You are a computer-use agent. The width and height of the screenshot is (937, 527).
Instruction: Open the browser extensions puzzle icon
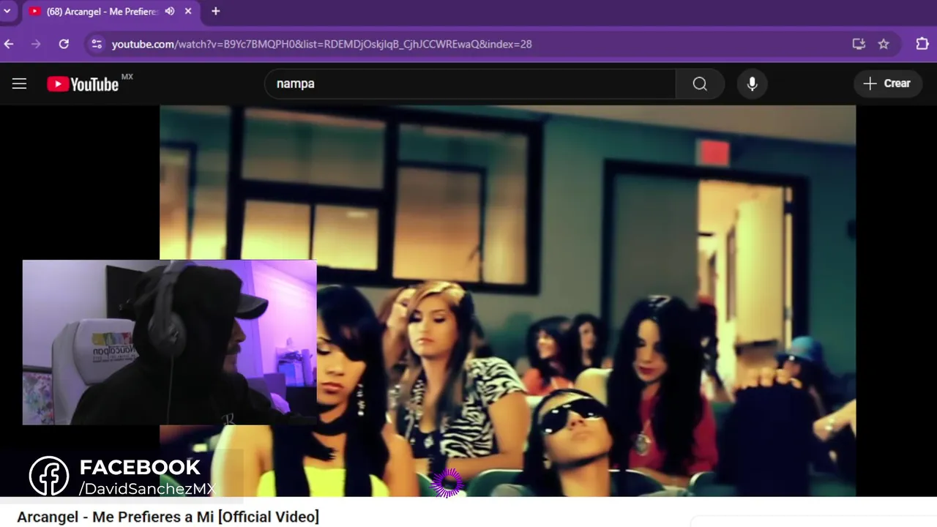point(922,44)
